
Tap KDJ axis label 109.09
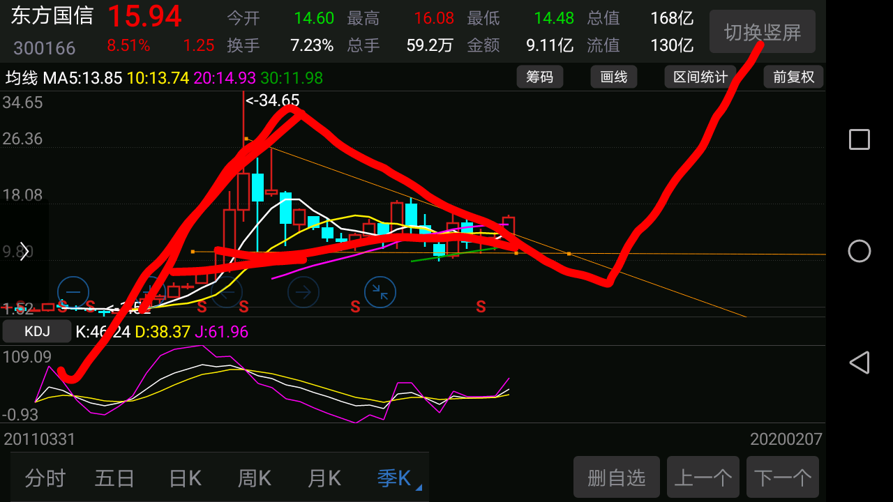coord(27,357)
